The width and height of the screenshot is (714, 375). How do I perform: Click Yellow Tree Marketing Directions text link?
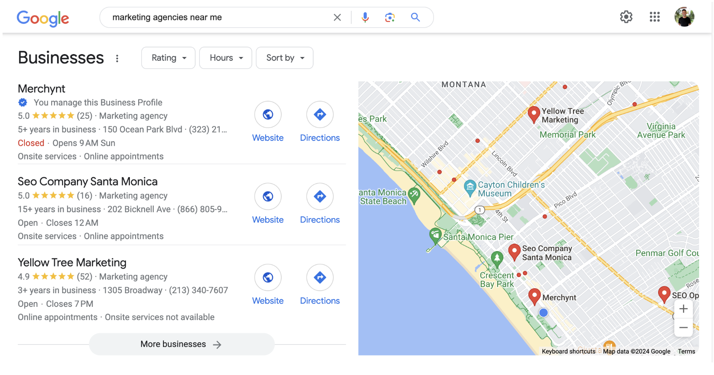pyautogui.click(x=320, y=301)
